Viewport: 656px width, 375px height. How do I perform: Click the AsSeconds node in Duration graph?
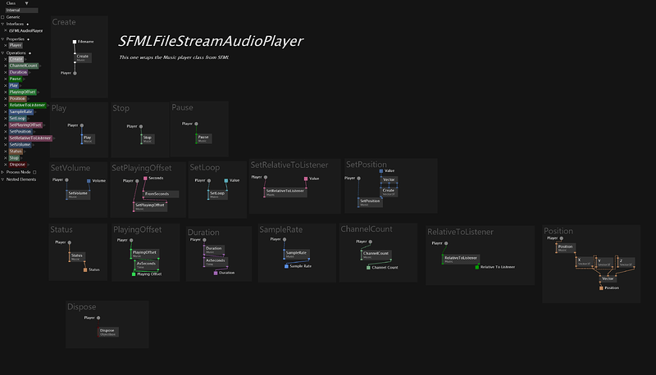point(216,262)
